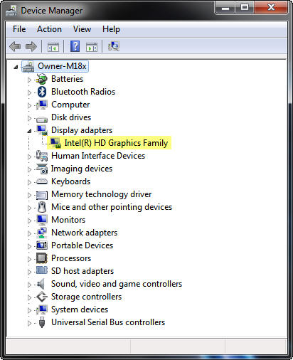
Task: Open the View menu
Action: point(82,29)
